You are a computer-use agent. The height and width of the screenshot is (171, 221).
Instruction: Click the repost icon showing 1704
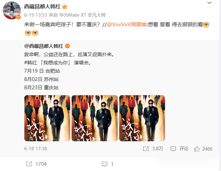[x=29, y=164]
